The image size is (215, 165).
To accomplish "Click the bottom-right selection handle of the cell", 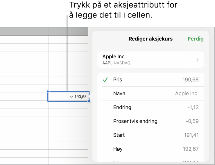I will click(89, 101).
